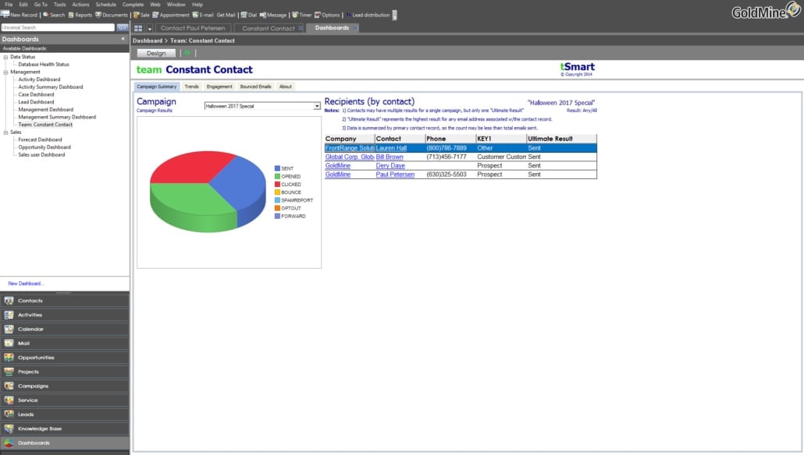Image resolution: width=804 pixels, height=455 pixels.
Task: Select Opportunity Dashboard in the tree
Action: click(44, 147)
